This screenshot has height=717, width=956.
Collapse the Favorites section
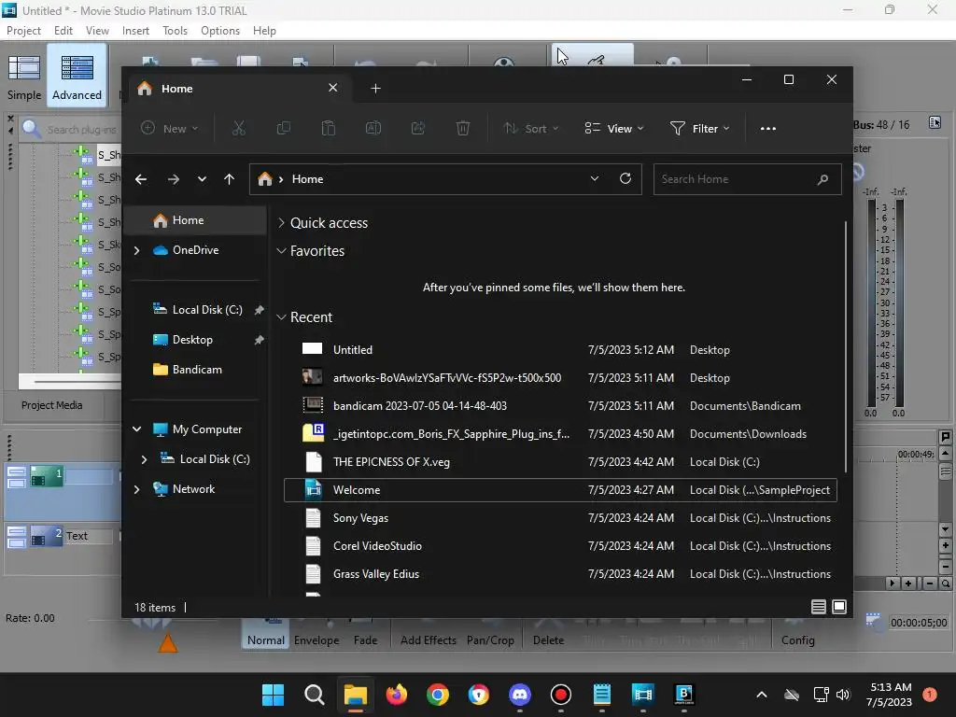[x=281, y=250]
